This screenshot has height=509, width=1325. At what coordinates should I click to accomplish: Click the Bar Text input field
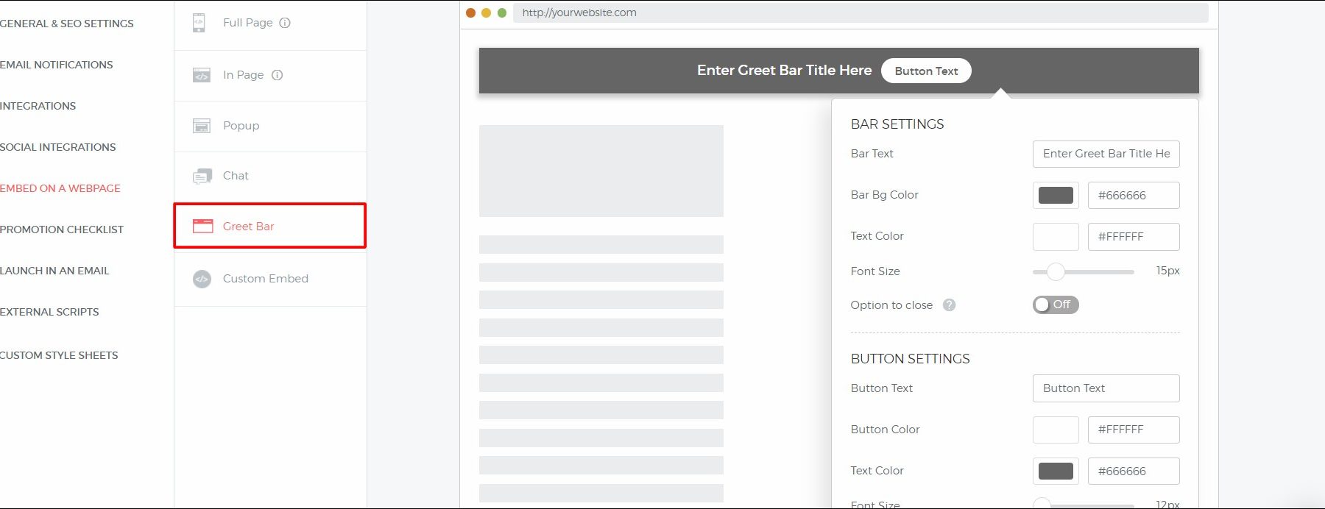click(x=1105, y=154)
